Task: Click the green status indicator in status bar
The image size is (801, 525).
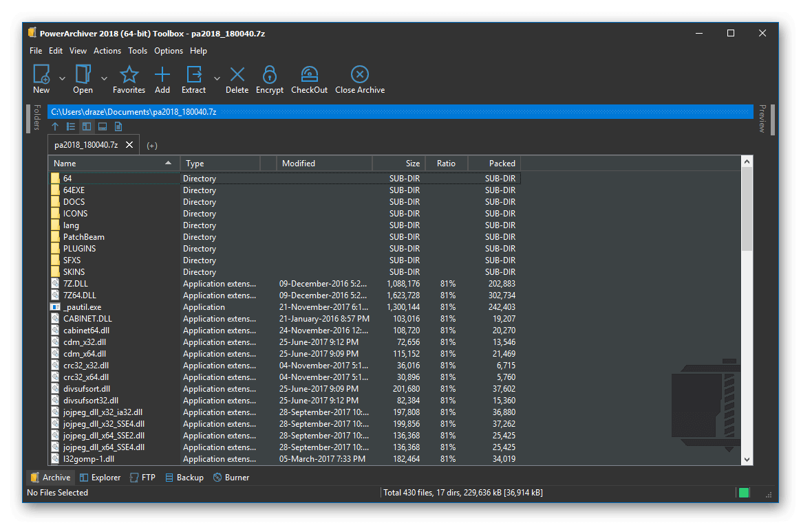Action: click(744, 492)
